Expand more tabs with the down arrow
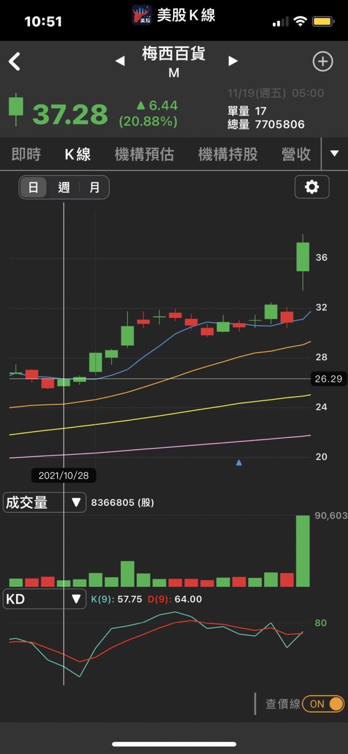This screenshot has width=348, height=754. point(334,154)
